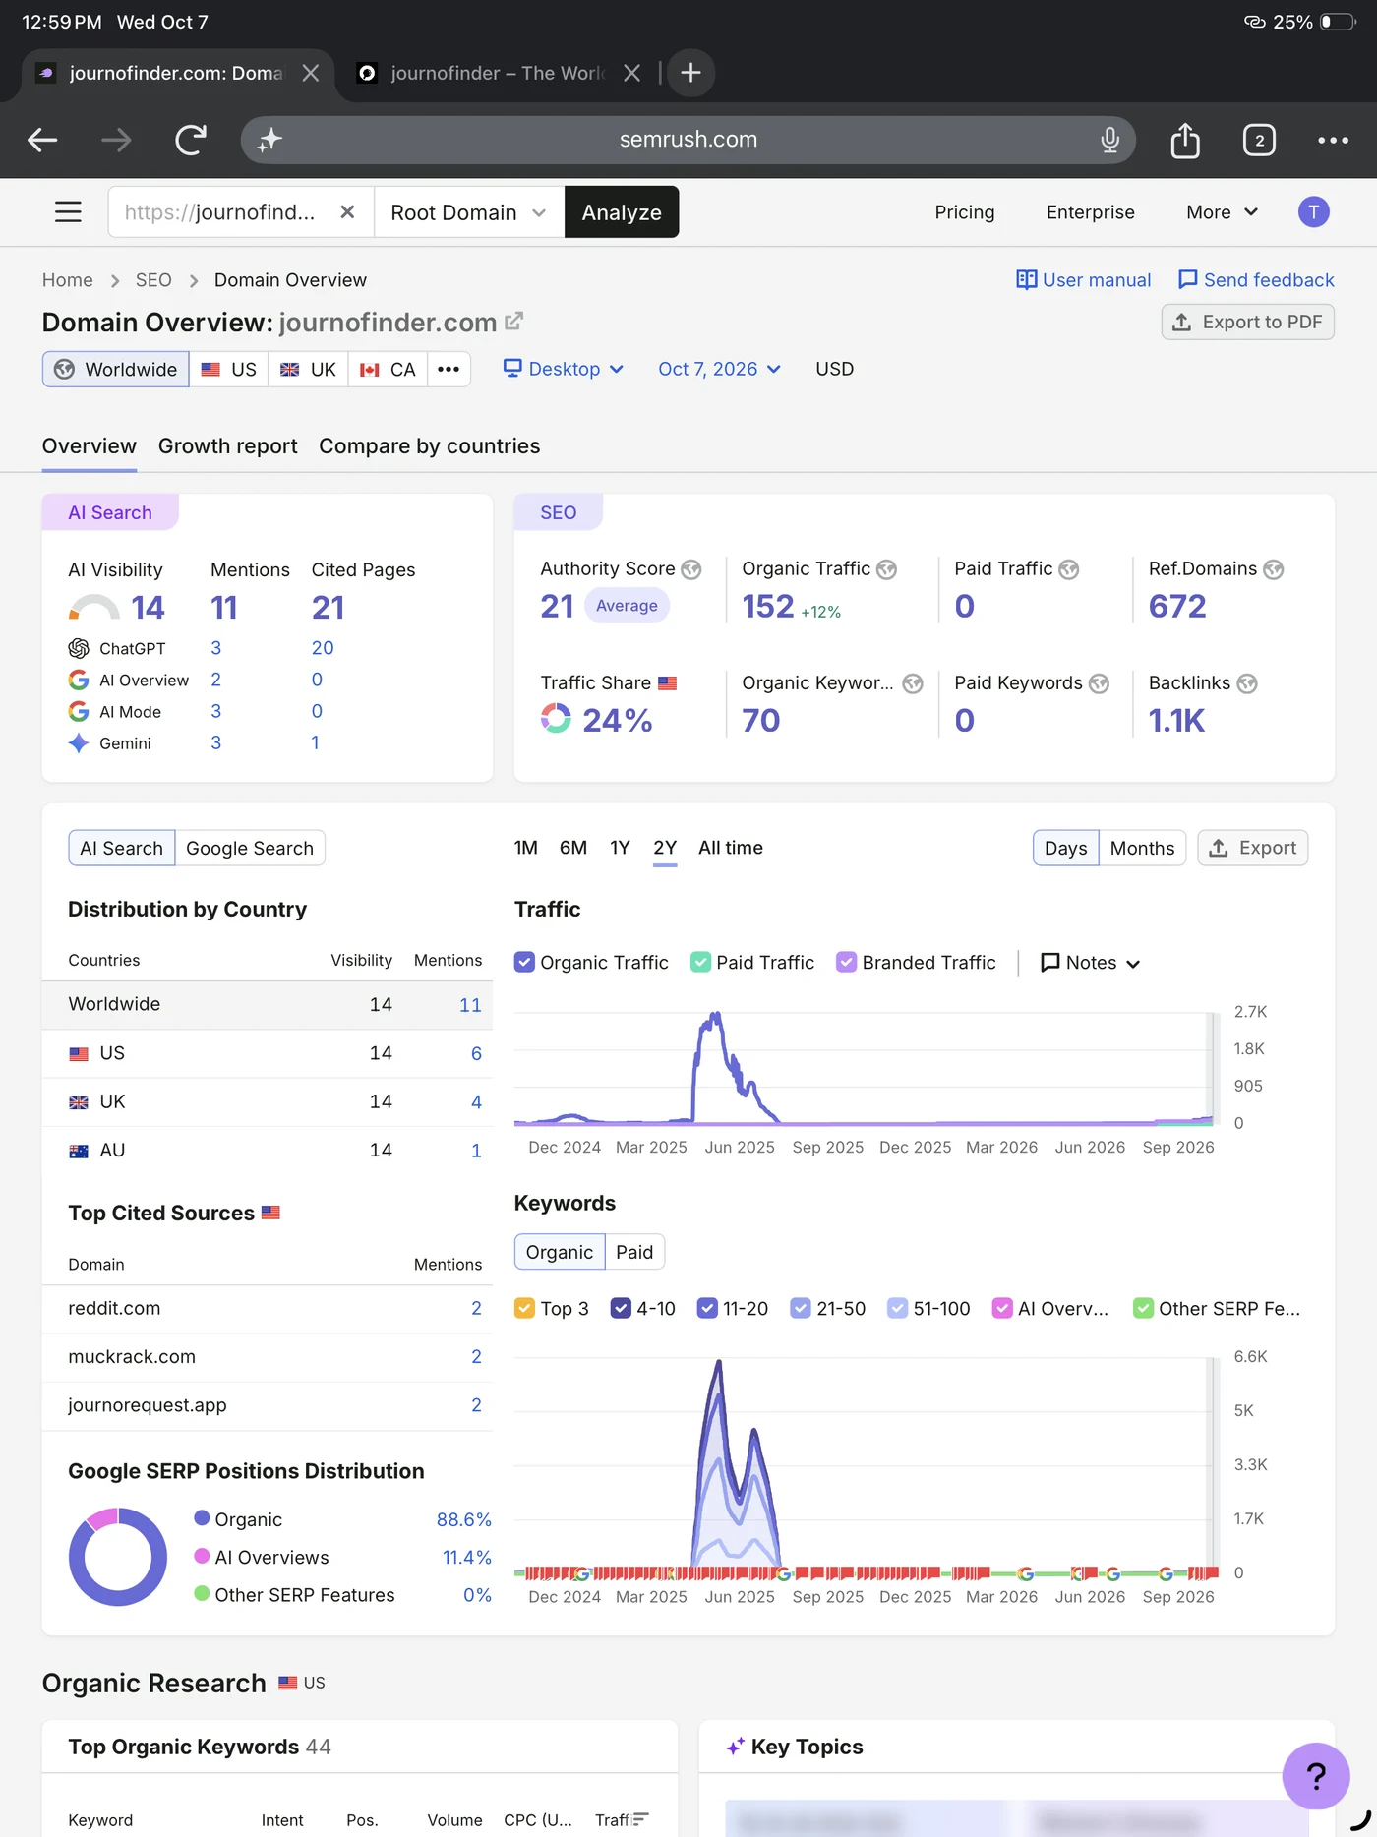Open the browser share icon
The height and width of the screenshot is (1837, 1377).
[x=1185, y=140]
